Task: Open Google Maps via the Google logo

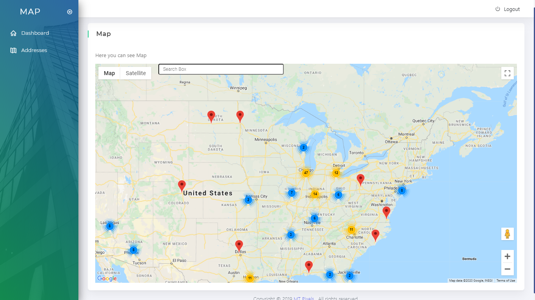Action: click(107, 278)
